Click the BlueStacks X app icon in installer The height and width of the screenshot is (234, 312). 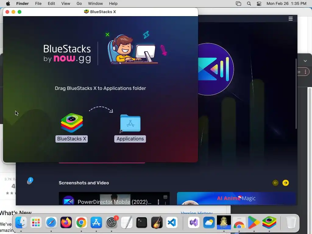pos(72,123)
